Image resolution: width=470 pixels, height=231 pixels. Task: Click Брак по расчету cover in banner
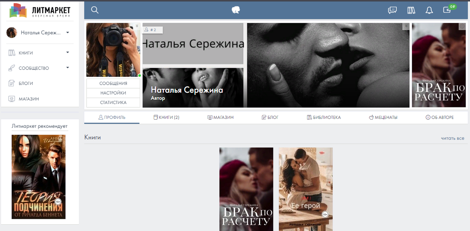pos(439,65)
